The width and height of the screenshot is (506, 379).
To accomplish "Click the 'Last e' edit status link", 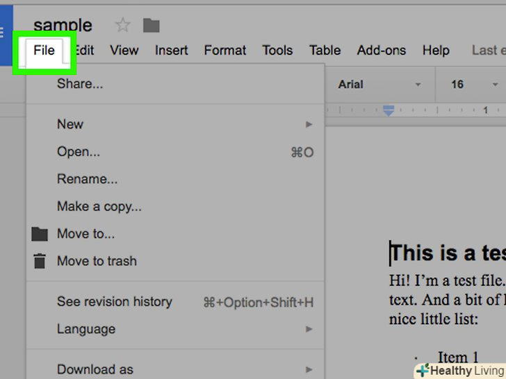I will (489, 50).
